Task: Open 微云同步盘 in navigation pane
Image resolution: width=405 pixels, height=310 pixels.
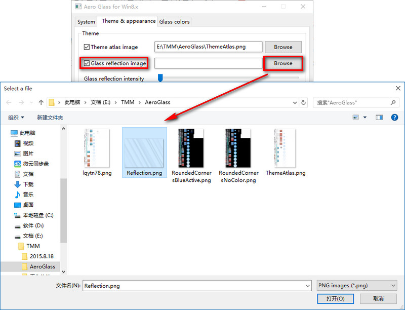Action: (x=35, y=164)
